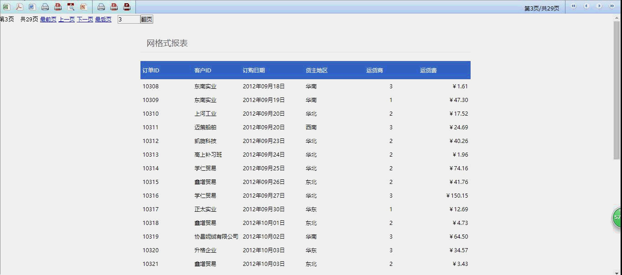The width and height of the screenshot is (622, 275).
Task: Click the Flash print icon in first group
Action: point(58,7)
